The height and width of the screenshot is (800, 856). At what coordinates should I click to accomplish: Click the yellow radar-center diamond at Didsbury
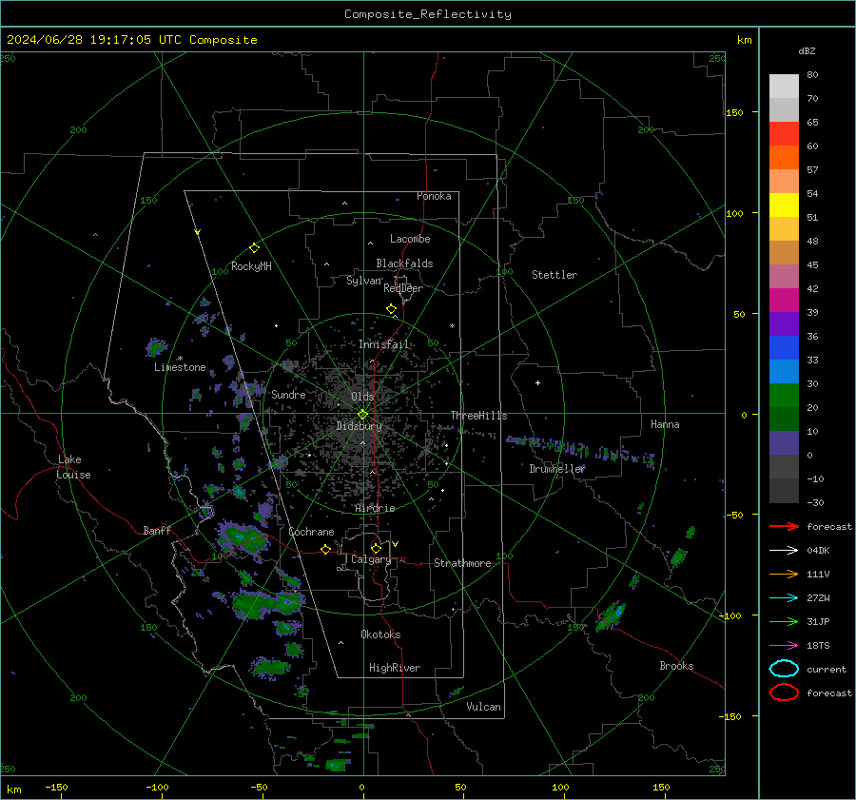click(x=363, y=414)
